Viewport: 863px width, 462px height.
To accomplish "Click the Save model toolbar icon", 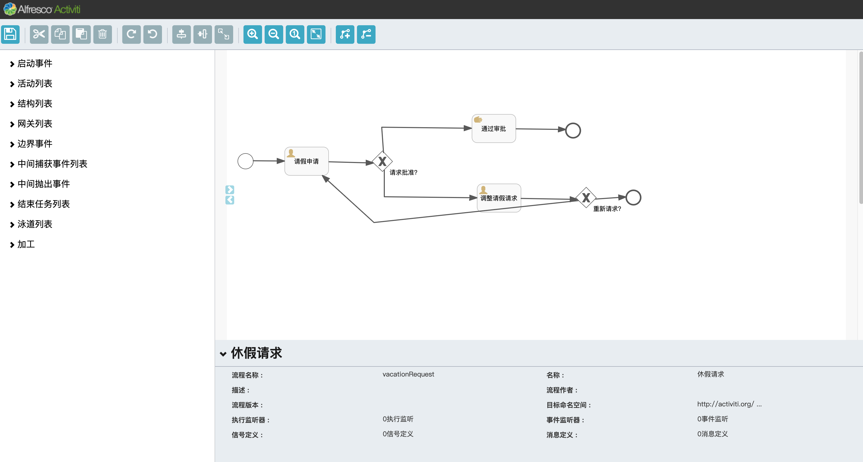I will click(x=10, y=34).
